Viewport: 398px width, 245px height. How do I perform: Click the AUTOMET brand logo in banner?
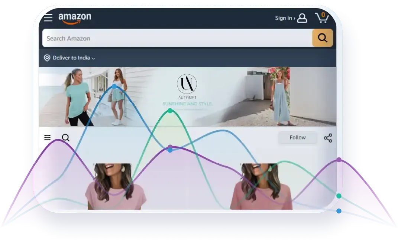[x=187, y=84]
